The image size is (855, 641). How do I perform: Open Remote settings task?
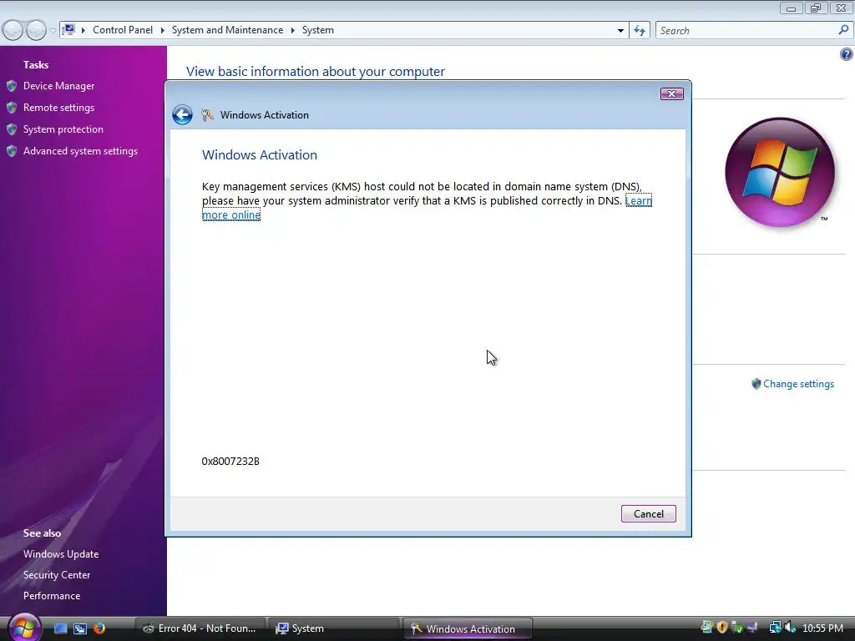[59, 108]
